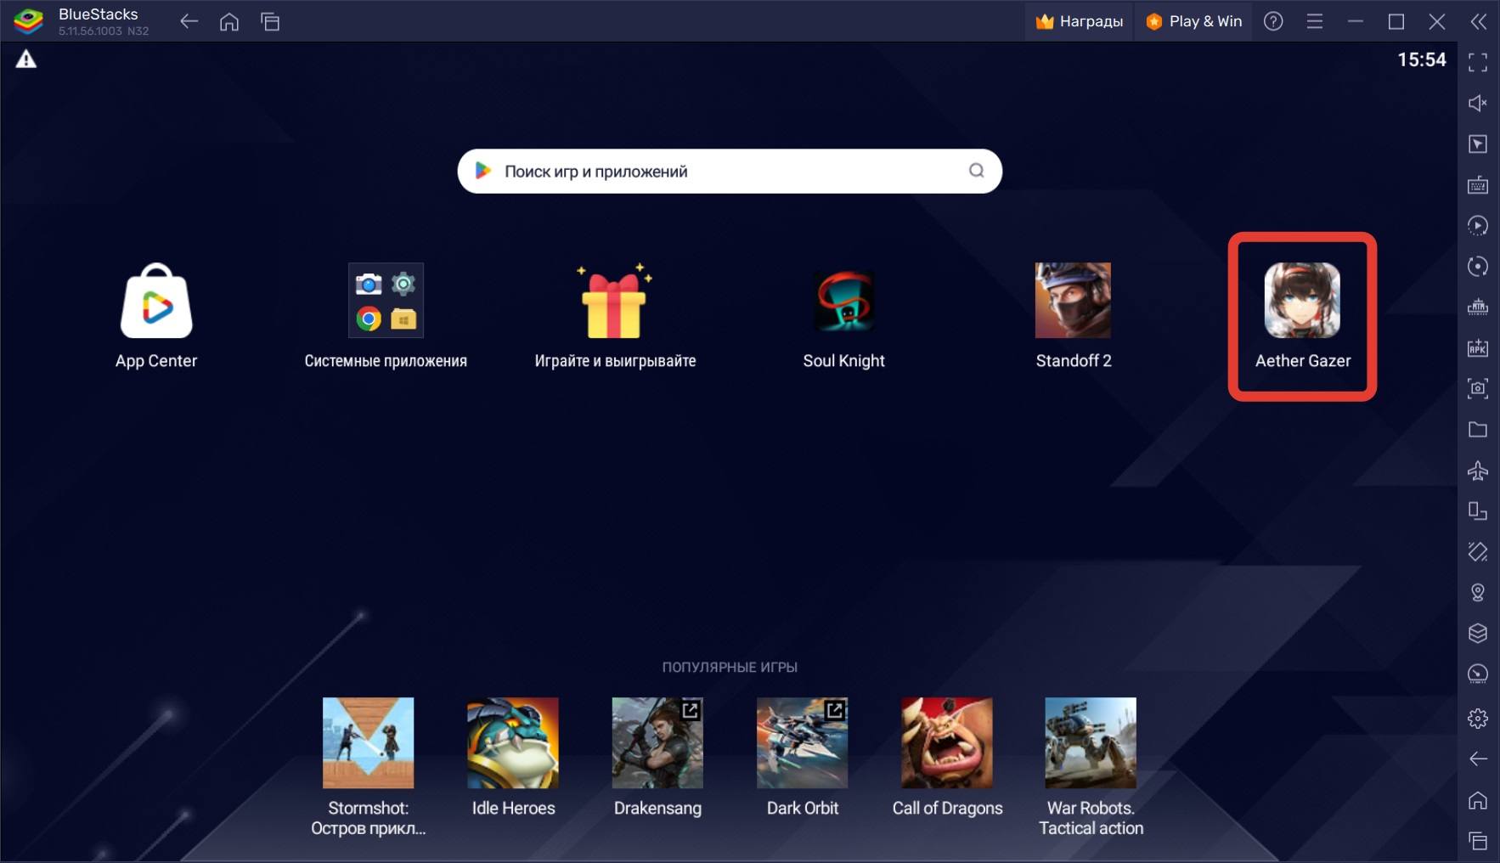Open the set location pin icon in sidebar
This screenshot has width=1500, height=863.
(1478, 592)
